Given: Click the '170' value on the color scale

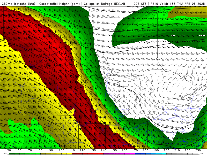Looking at the screenshot, I should coord(135,150).
